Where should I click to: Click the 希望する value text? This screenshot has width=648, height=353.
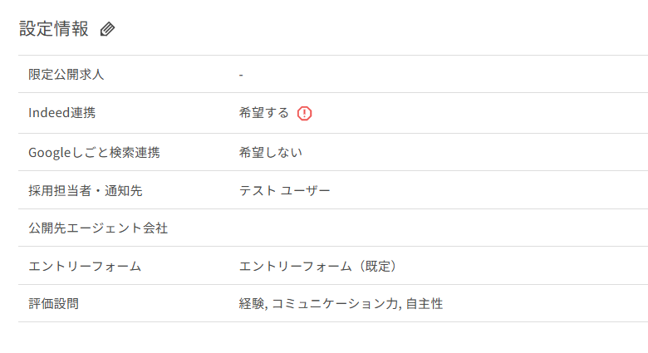pyautogui.click(x=264, y=113)
